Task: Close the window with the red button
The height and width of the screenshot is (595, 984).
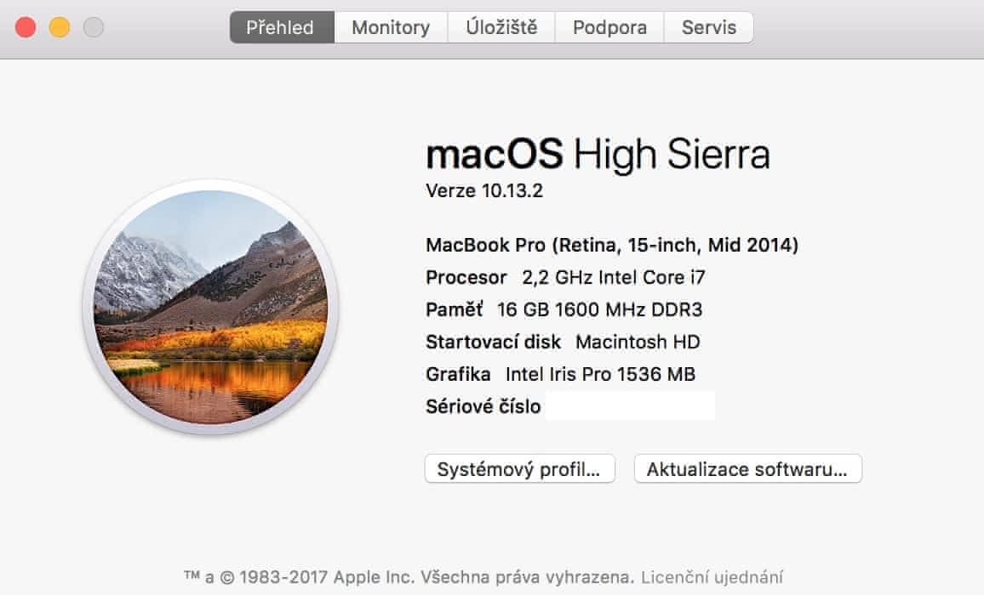Action: (x=26, y=27)
